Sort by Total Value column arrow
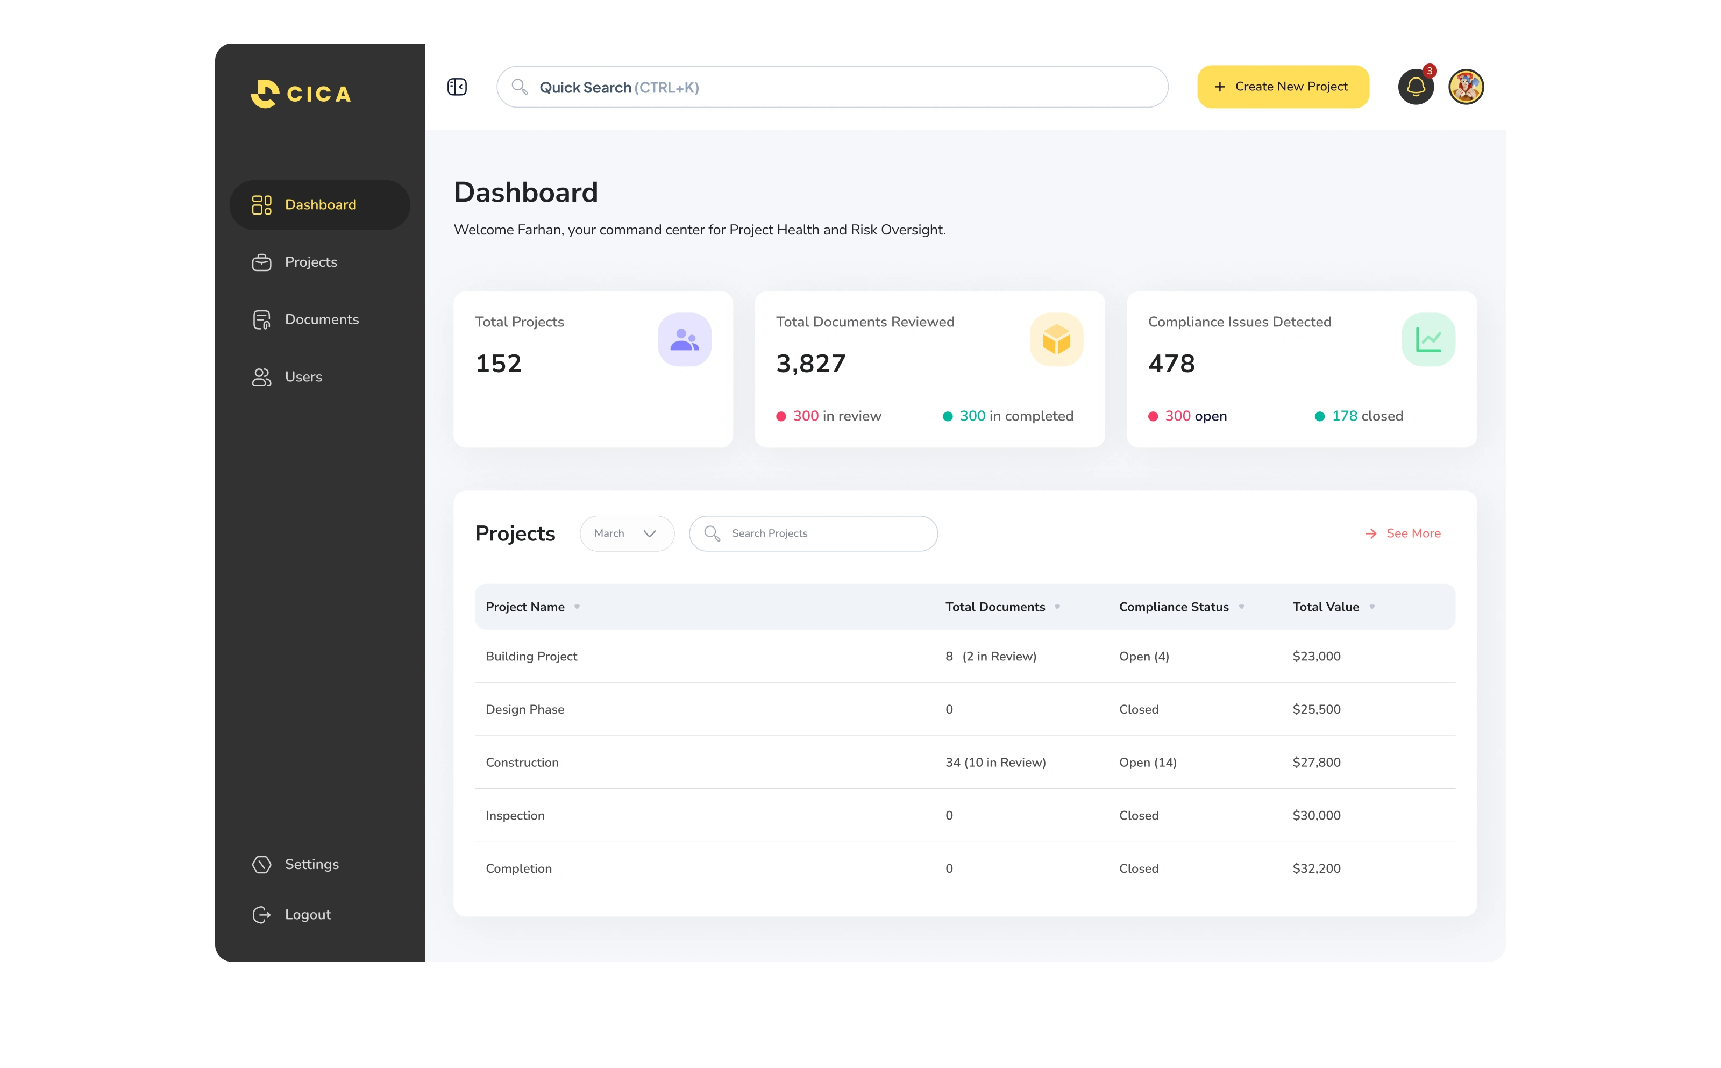The height and width of the screenshot is (1068, 1721). pos(1371,607)
